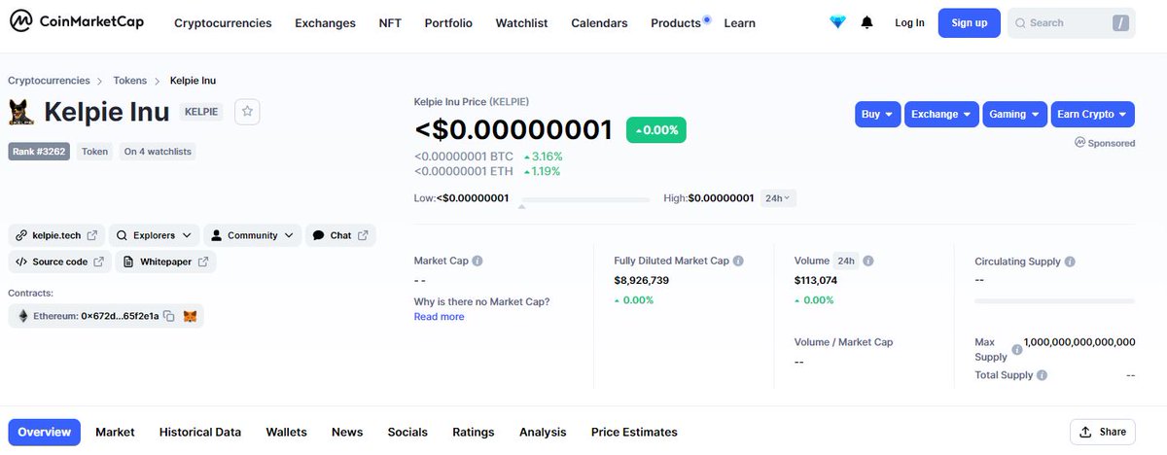Expand the Gaming dropdown button
This screenshot has height=455, width=1167.
(1014, 114)
